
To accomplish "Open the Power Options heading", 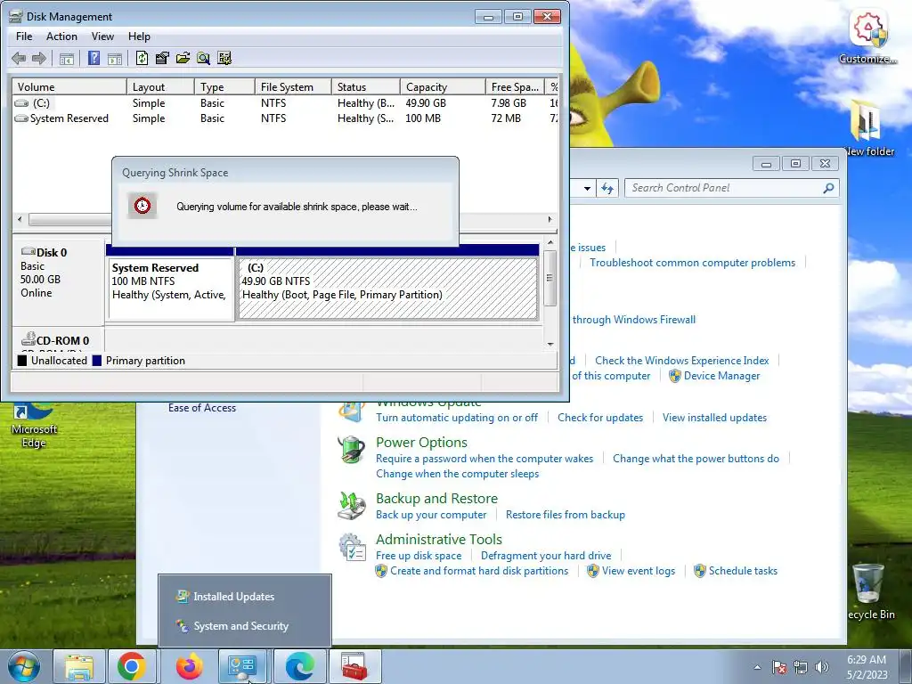I will [421, 443].
